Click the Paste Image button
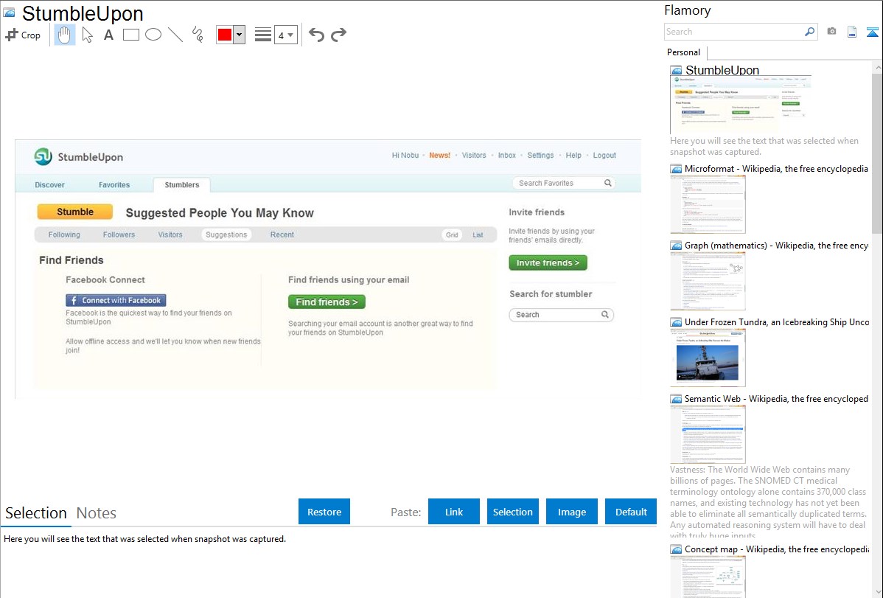The width and height of the screenshot is (883, 598). point(571,512)
